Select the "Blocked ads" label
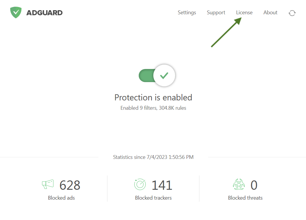The height and width of the screenshot is (220, 306). pos(61,198)
